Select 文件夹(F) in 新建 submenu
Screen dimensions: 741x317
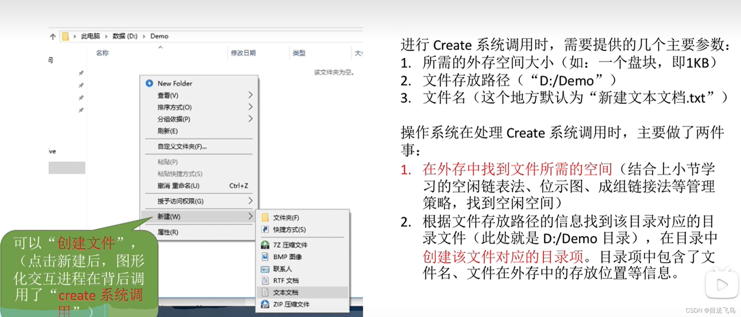(x=302, y=217)
